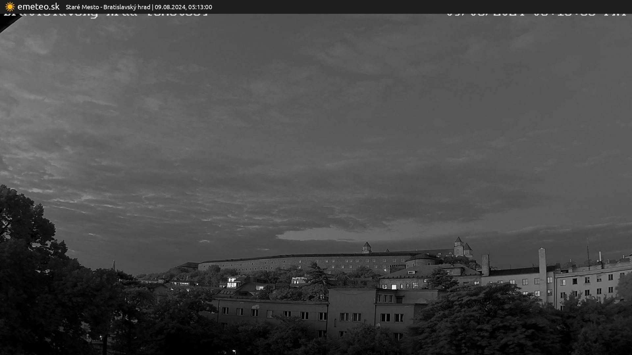Click the partially hidden camera timestamp overlay
The width and height of the screenshot is (632, 355).
point(536,15)
